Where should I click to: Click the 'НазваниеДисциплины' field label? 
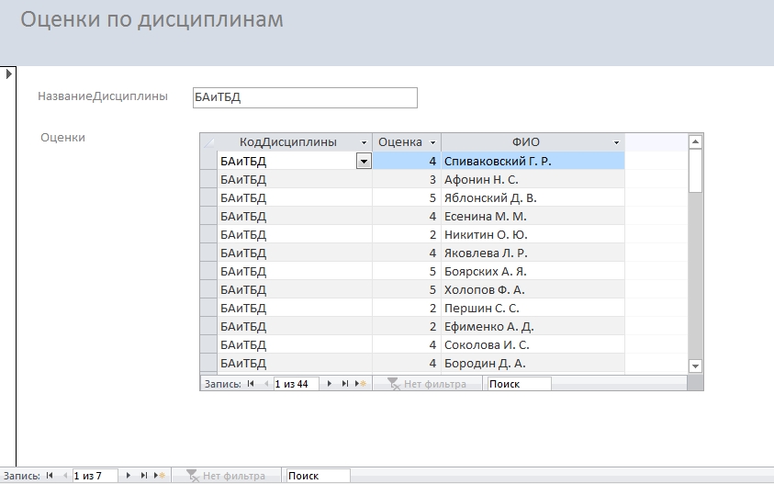click(103, 96)
